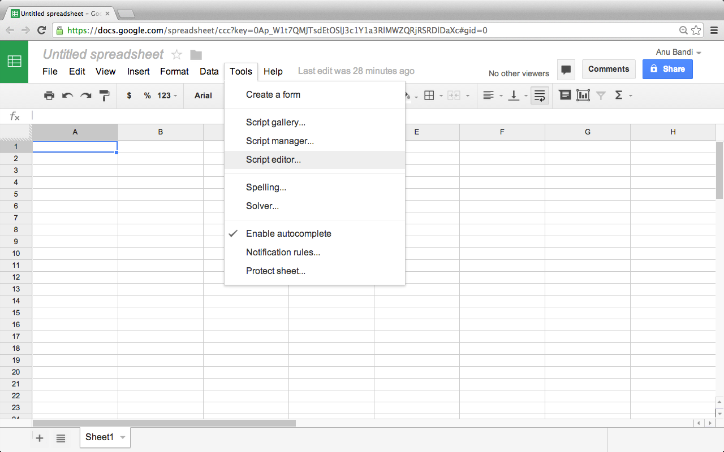Open the Insert menu

click(138, 71)
